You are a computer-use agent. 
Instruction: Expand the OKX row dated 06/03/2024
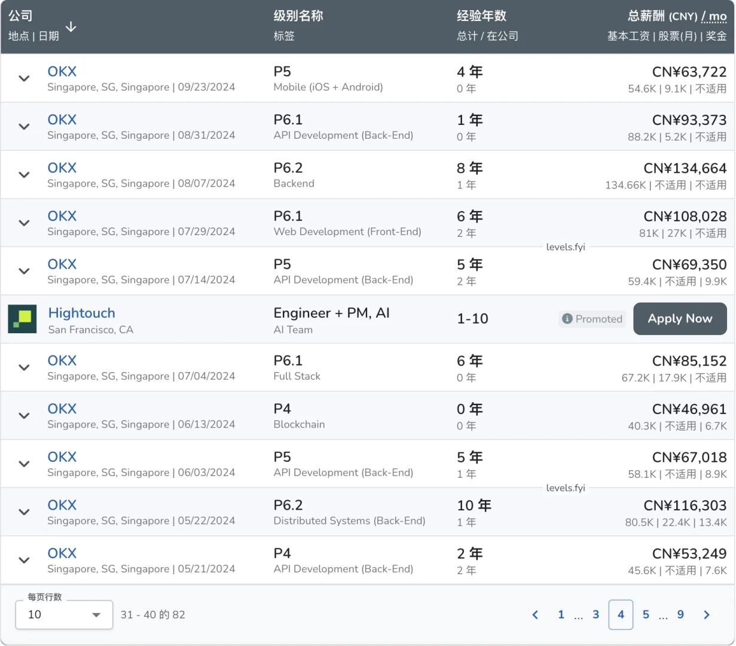[24, 464]
